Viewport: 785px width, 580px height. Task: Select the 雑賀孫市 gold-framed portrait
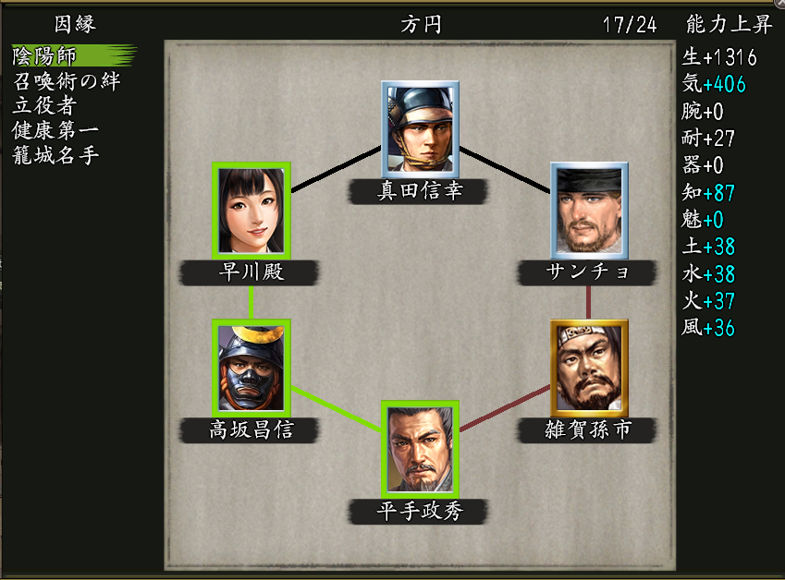click(589, 368)
